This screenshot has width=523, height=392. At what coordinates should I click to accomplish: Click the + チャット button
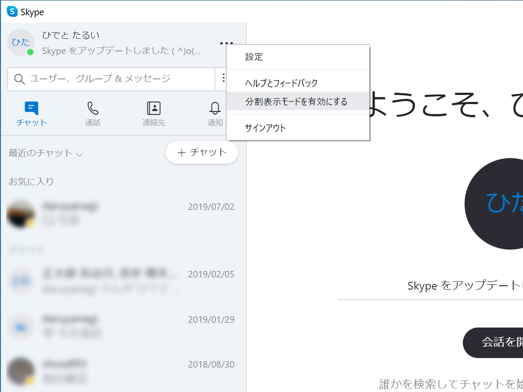202,152
